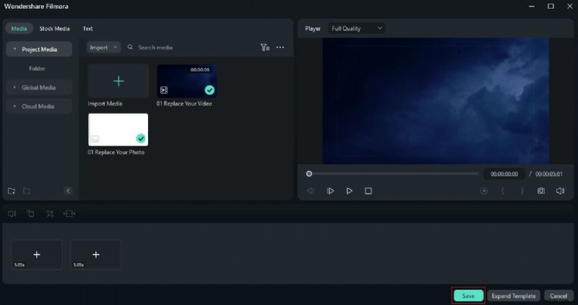
Task: Click the total duration 00:00:05:01 text
Action: point(549,174)
